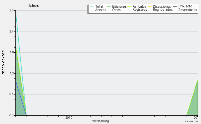Screen dimensions: 201x124
Task: Click the blue Registros line in chart
Action: 21,98
